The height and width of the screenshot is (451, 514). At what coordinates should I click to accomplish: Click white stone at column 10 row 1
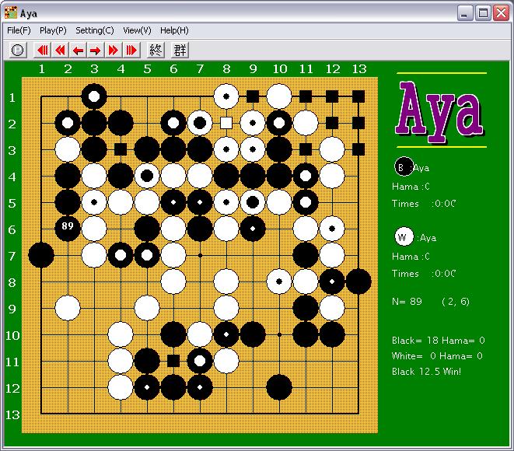[279, 96]
